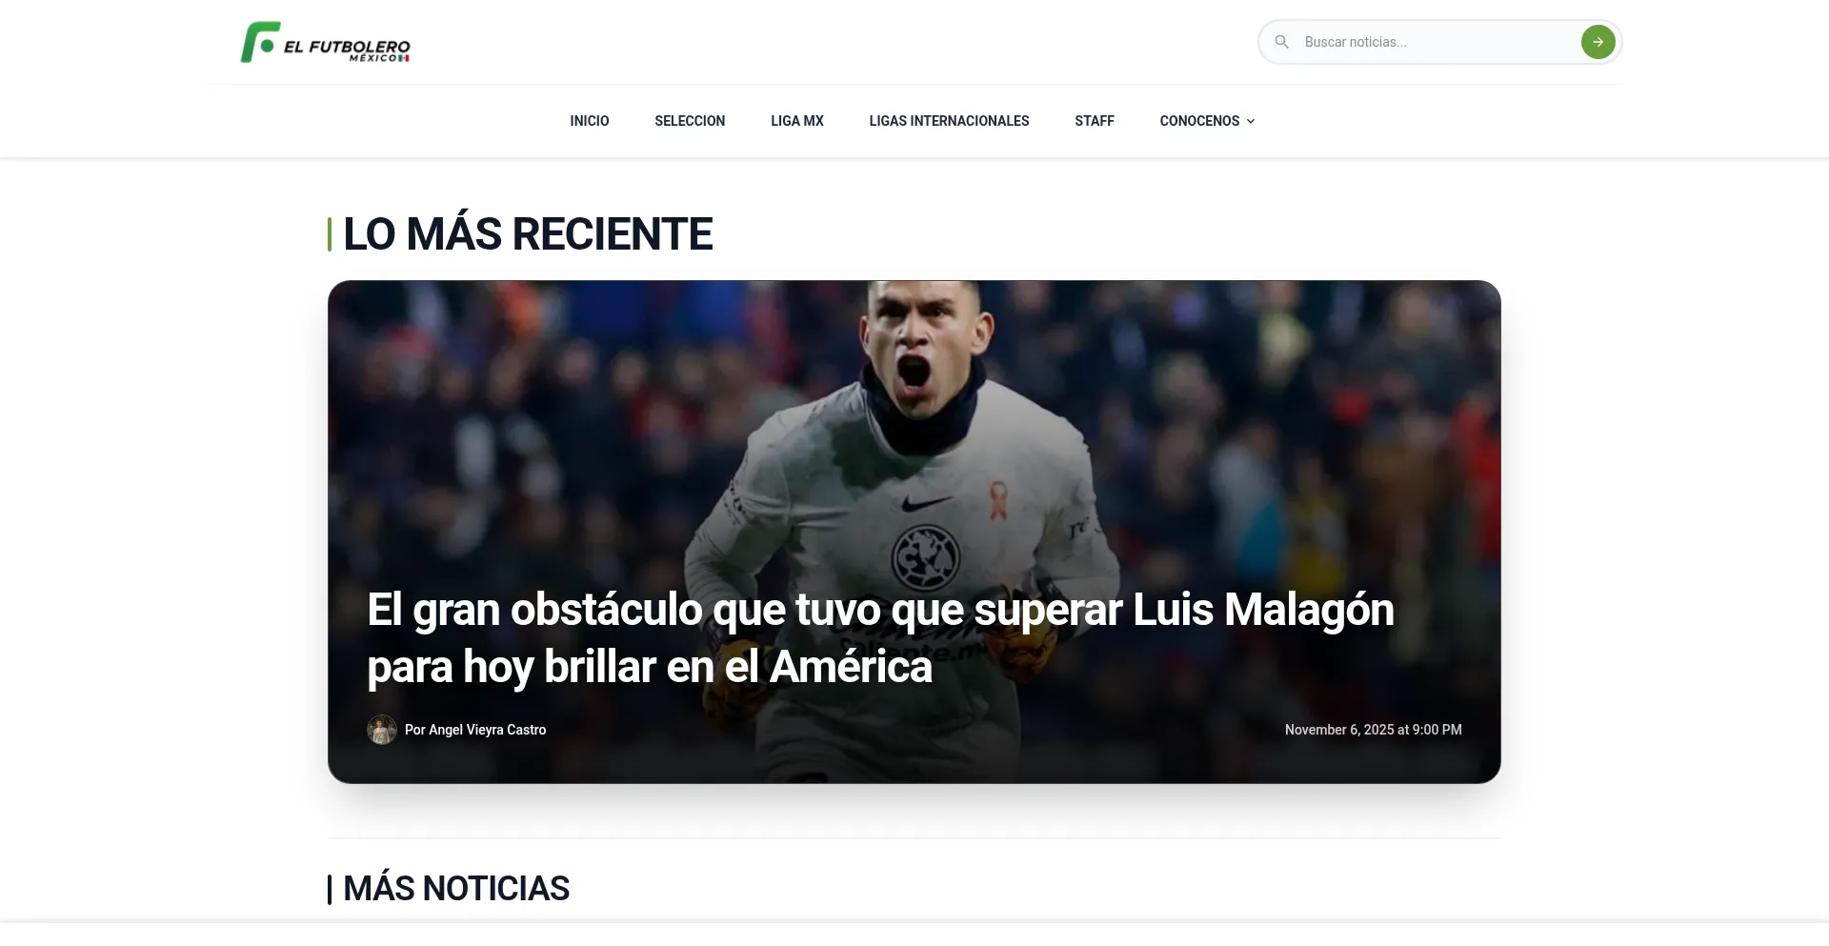Click the featured Malagón goalkeeper photo
This screenshot has height=946, width=1829.
pos(914,429)
